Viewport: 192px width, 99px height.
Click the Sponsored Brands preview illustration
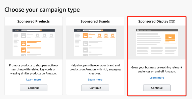(x=95, y=42)
